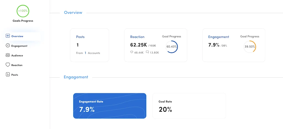
Task: Click the Reaction 60.43% progress ring
Action: pos(172,47)
